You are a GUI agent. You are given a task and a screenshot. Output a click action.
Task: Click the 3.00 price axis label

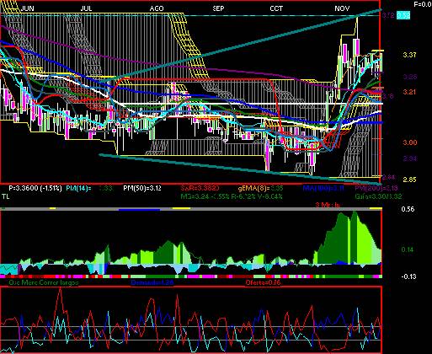tap(410, 142)
